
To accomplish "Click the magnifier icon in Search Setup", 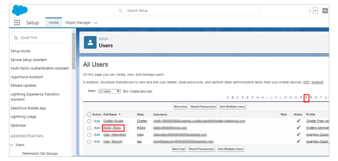I will pyautogui.click(x=120, y=11).
